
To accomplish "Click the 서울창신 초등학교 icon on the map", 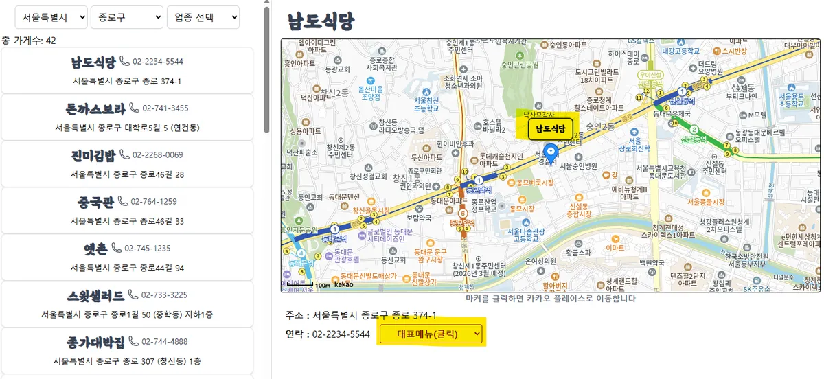I will click(x=426, y=91).
